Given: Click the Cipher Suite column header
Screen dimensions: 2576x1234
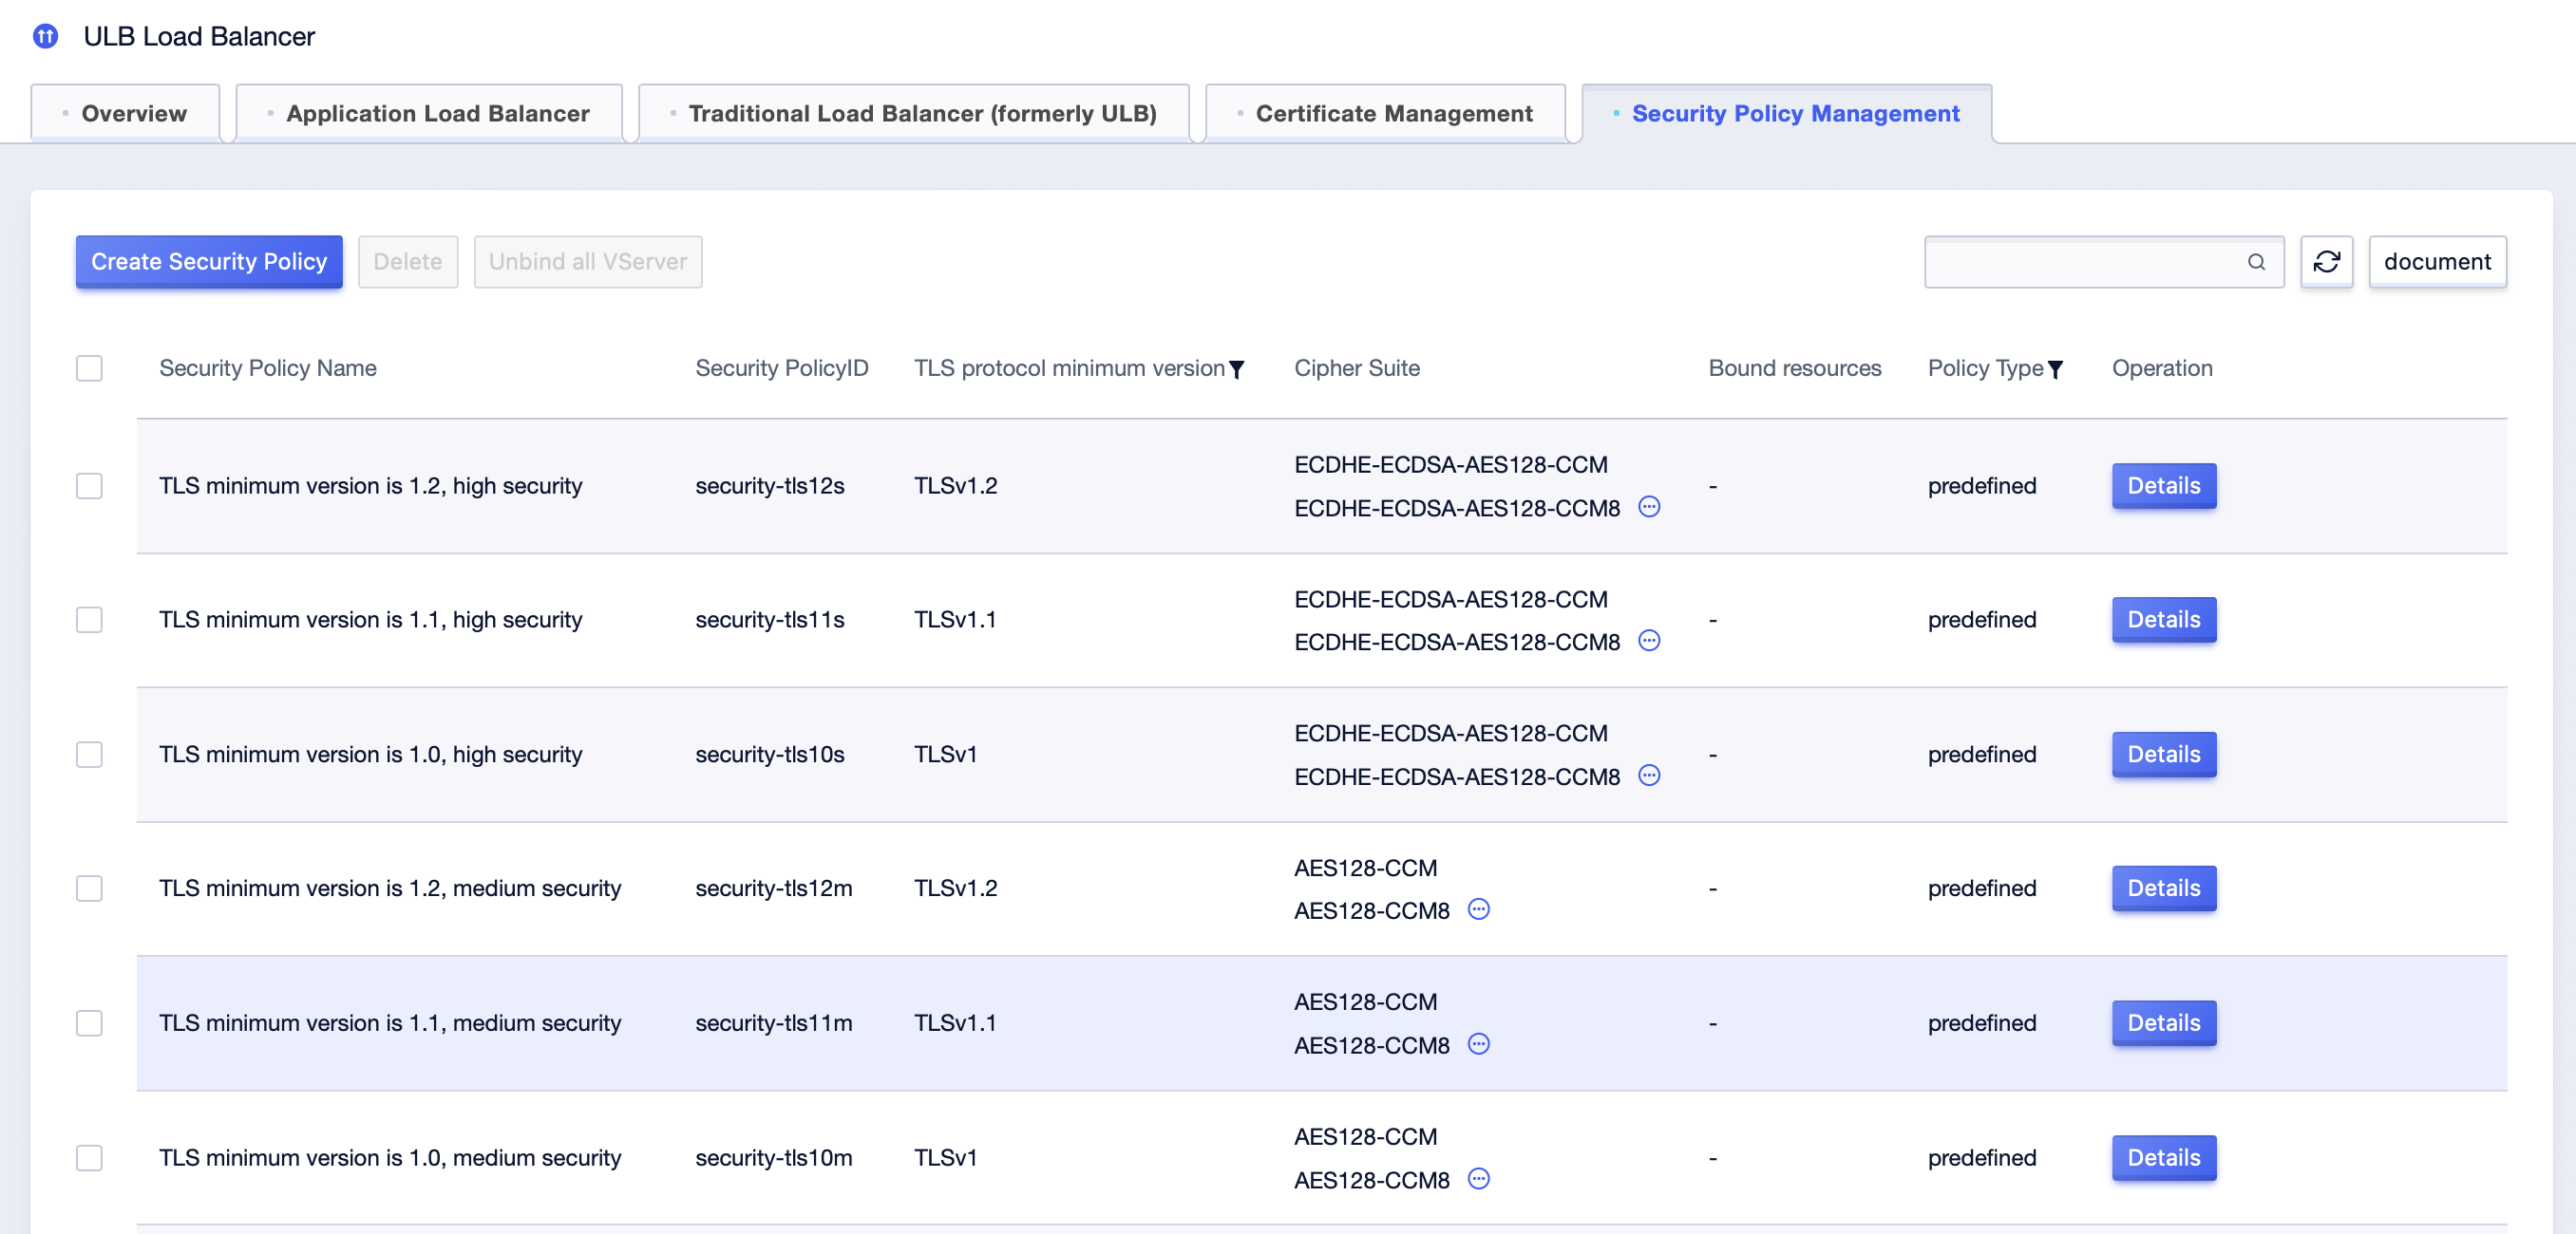Looking at the screenshot, I should tap(1357, 368).
